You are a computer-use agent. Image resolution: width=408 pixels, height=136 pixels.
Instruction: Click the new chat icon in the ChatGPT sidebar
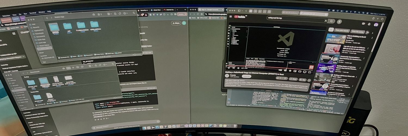tap(14, 33)
